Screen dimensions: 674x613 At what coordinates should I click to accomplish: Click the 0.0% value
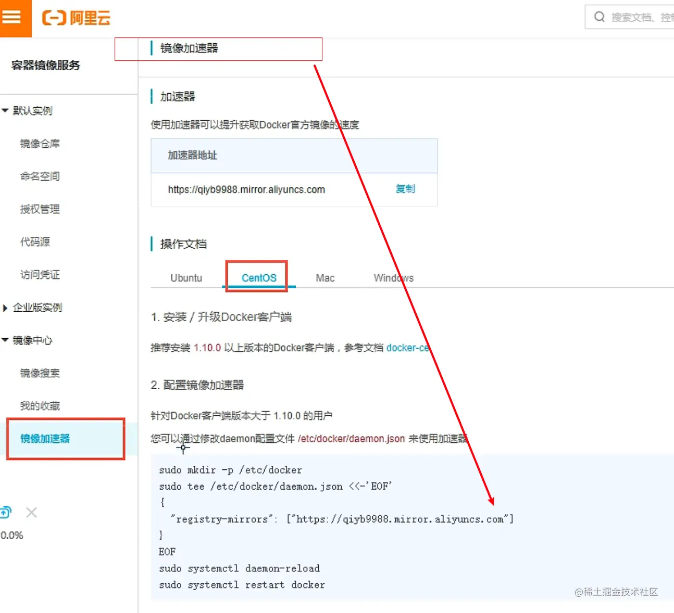11,535
